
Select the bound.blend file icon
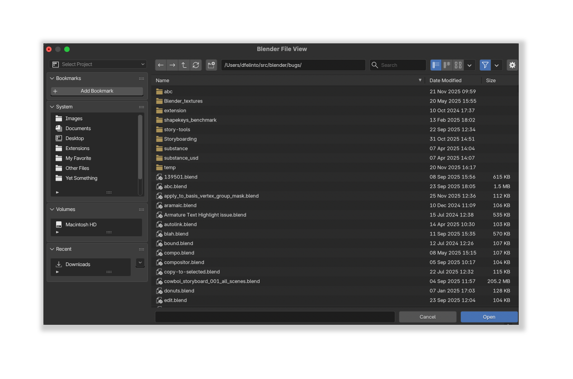[159, 243]
